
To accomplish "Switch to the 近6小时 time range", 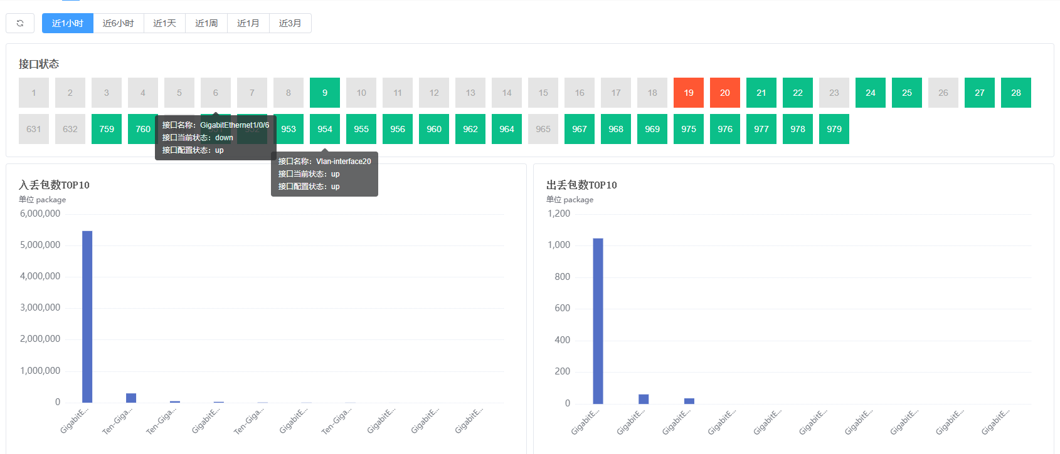I will 119,23.
